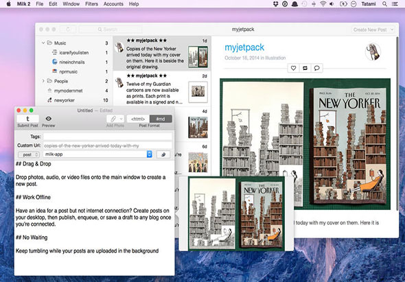Click the Dropbox menu bar icon
This screenshot has width=405, height=282.
pos(275,4)
